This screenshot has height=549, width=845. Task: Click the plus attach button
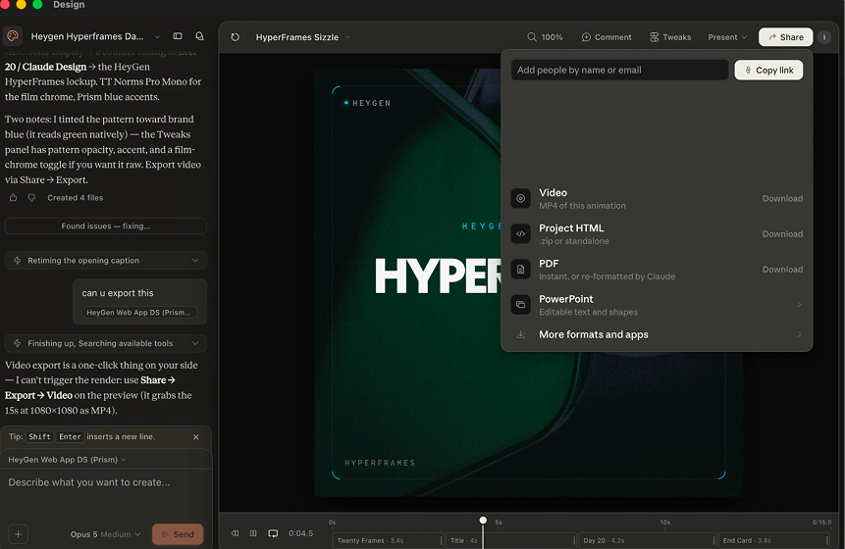click(x=18, y=534)
